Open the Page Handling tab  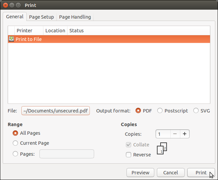coord(75,17)
